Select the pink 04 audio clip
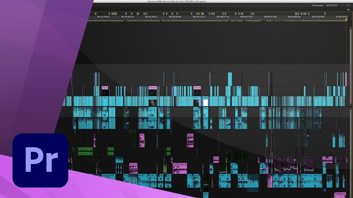Viewport: 353px width, 198px height. pyautogui.click(x=142, y=141)
